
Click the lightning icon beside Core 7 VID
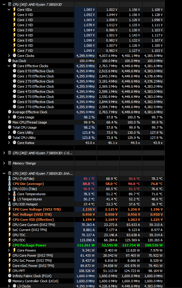[x=14, y=50]
